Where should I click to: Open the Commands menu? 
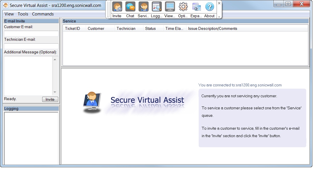[x=43, y=14]
